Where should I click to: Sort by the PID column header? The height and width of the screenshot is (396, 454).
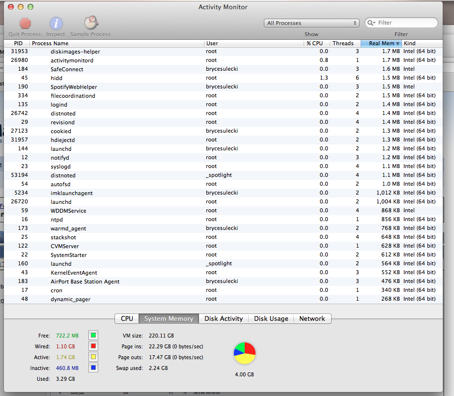tap(17, 43)
